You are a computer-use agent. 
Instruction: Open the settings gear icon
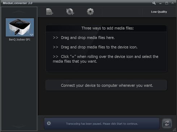click(90, 12)
